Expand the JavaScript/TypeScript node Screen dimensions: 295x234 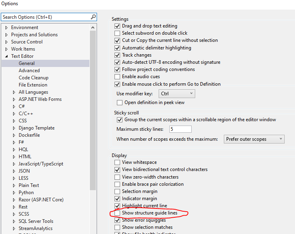tap(14, 164)
